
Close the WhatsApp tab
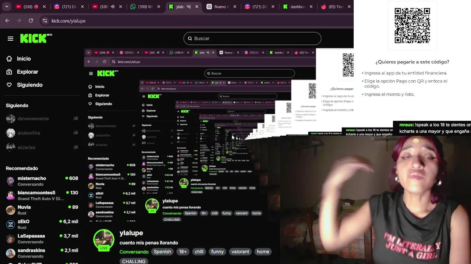pyautogui.click(x=158, y=7)
